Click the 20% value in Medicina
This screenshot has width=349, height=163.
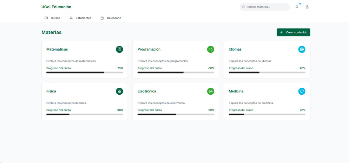pyautogui.click(x=302, y=110)
